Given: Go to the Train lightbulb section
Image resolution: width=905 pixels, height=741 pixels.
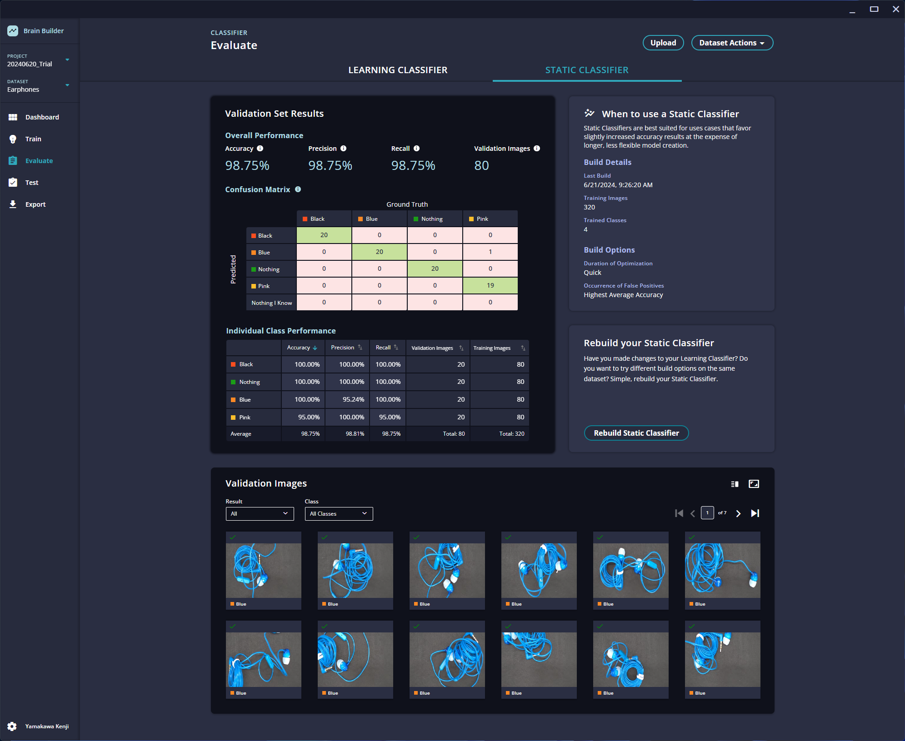Looking at the screenshot, I should (x=13, y=139).
